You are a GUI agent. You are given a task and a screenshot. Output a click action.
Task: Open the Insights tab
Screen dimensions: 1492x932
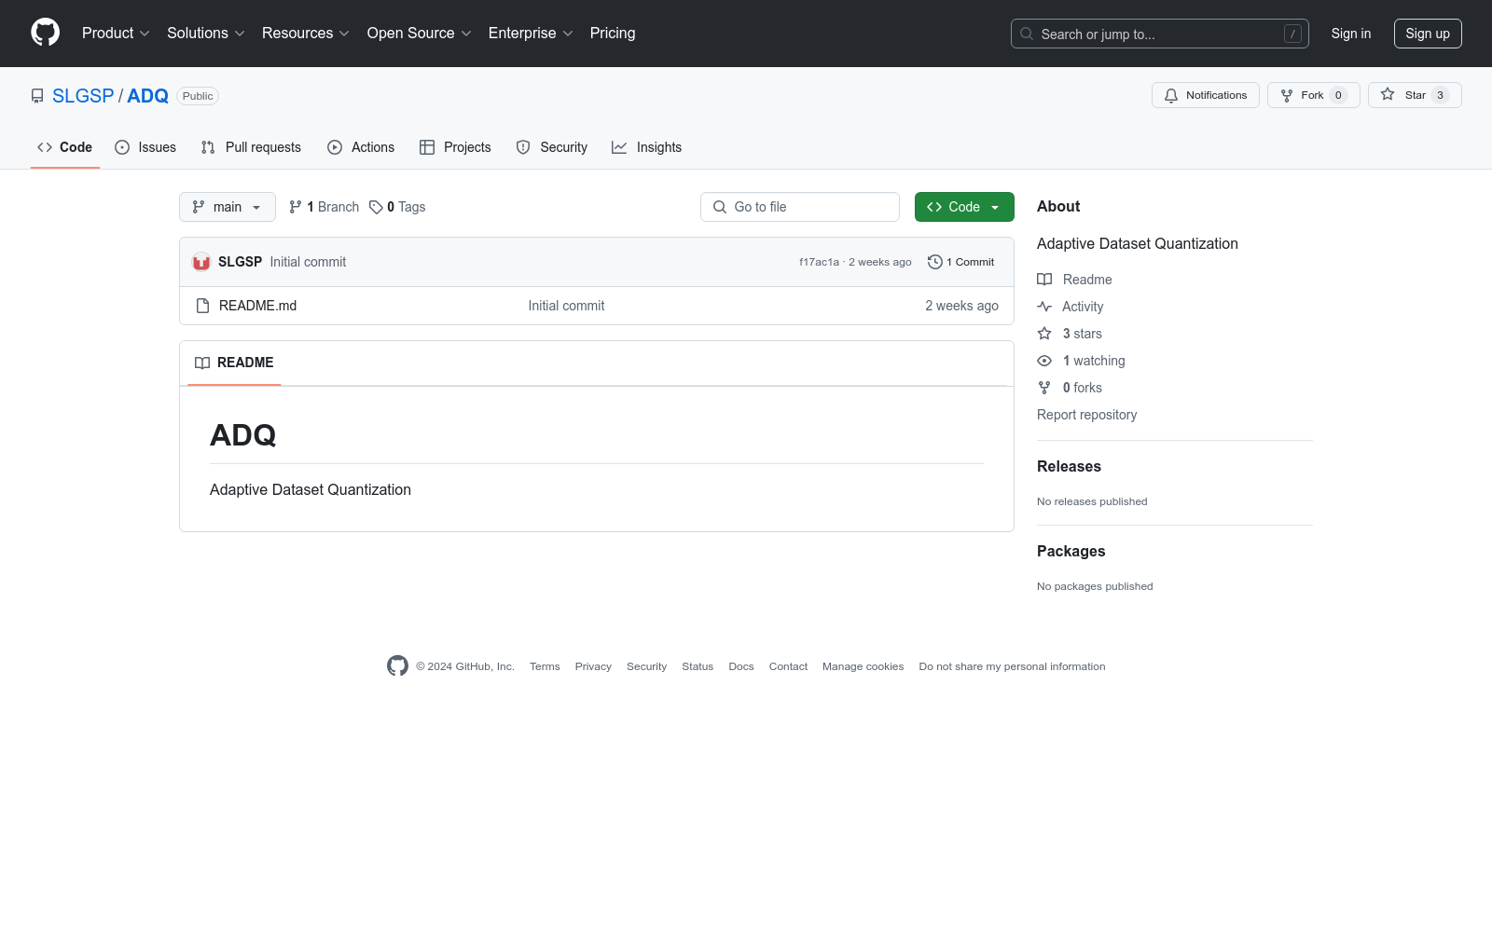(646, 147)
